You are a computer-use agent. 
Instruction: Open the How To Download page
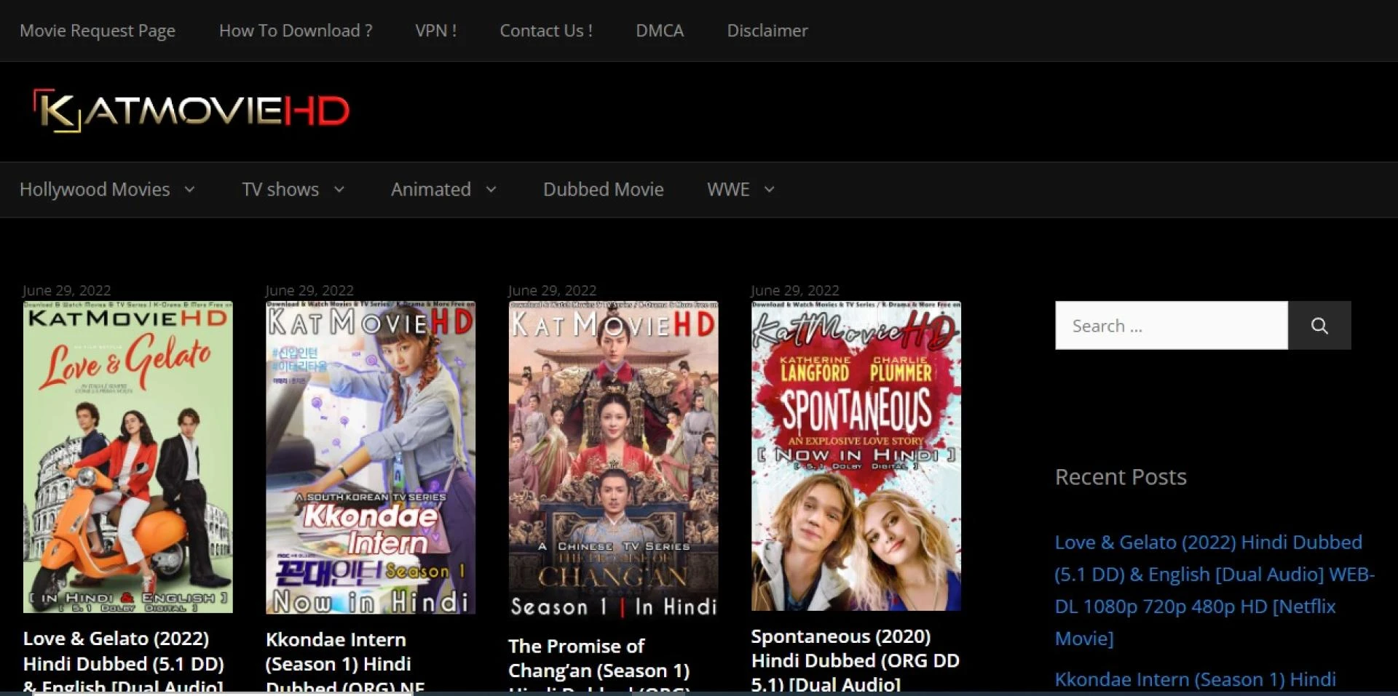click(x=295, y=31)
